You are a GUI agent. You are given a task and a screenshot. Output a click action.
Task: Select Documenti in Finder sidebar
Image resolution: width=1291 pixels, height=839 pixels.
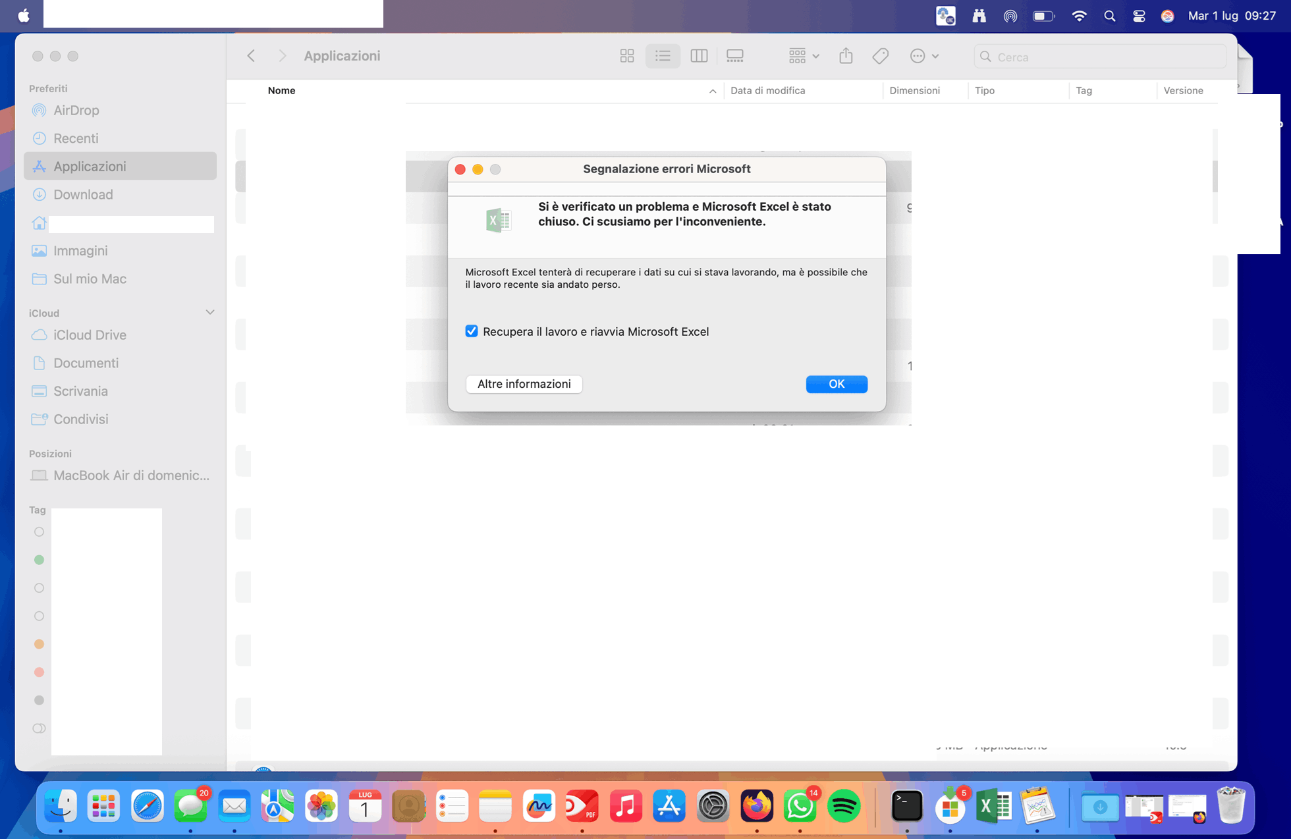[121, 363]
